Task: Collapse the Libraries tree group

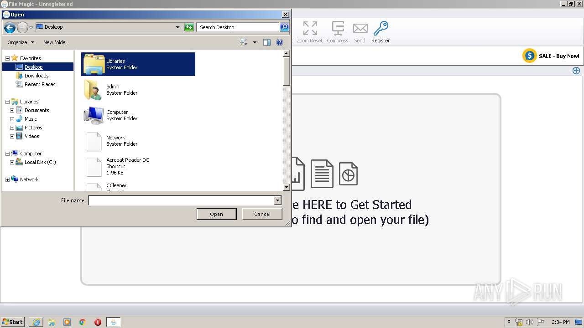Action: pyautogui.click(x=7, y=102)
